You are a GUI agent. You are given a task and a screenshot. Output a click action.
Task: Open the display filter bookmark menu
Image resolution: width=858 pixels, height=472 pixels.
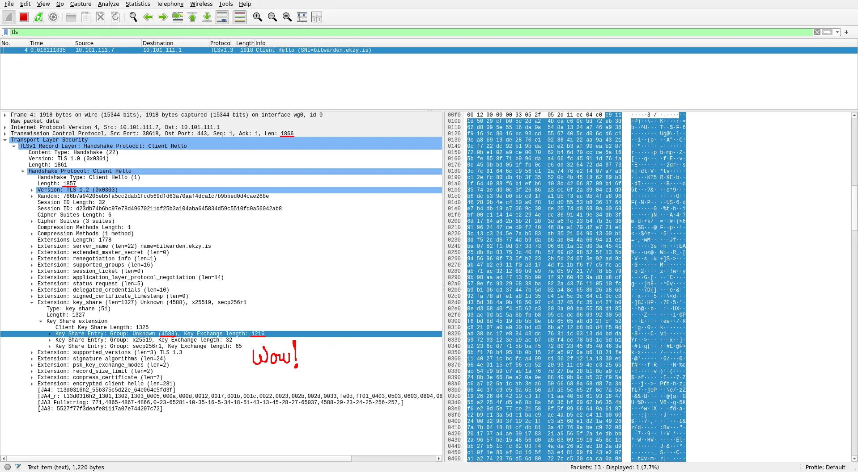pos(6,32)
